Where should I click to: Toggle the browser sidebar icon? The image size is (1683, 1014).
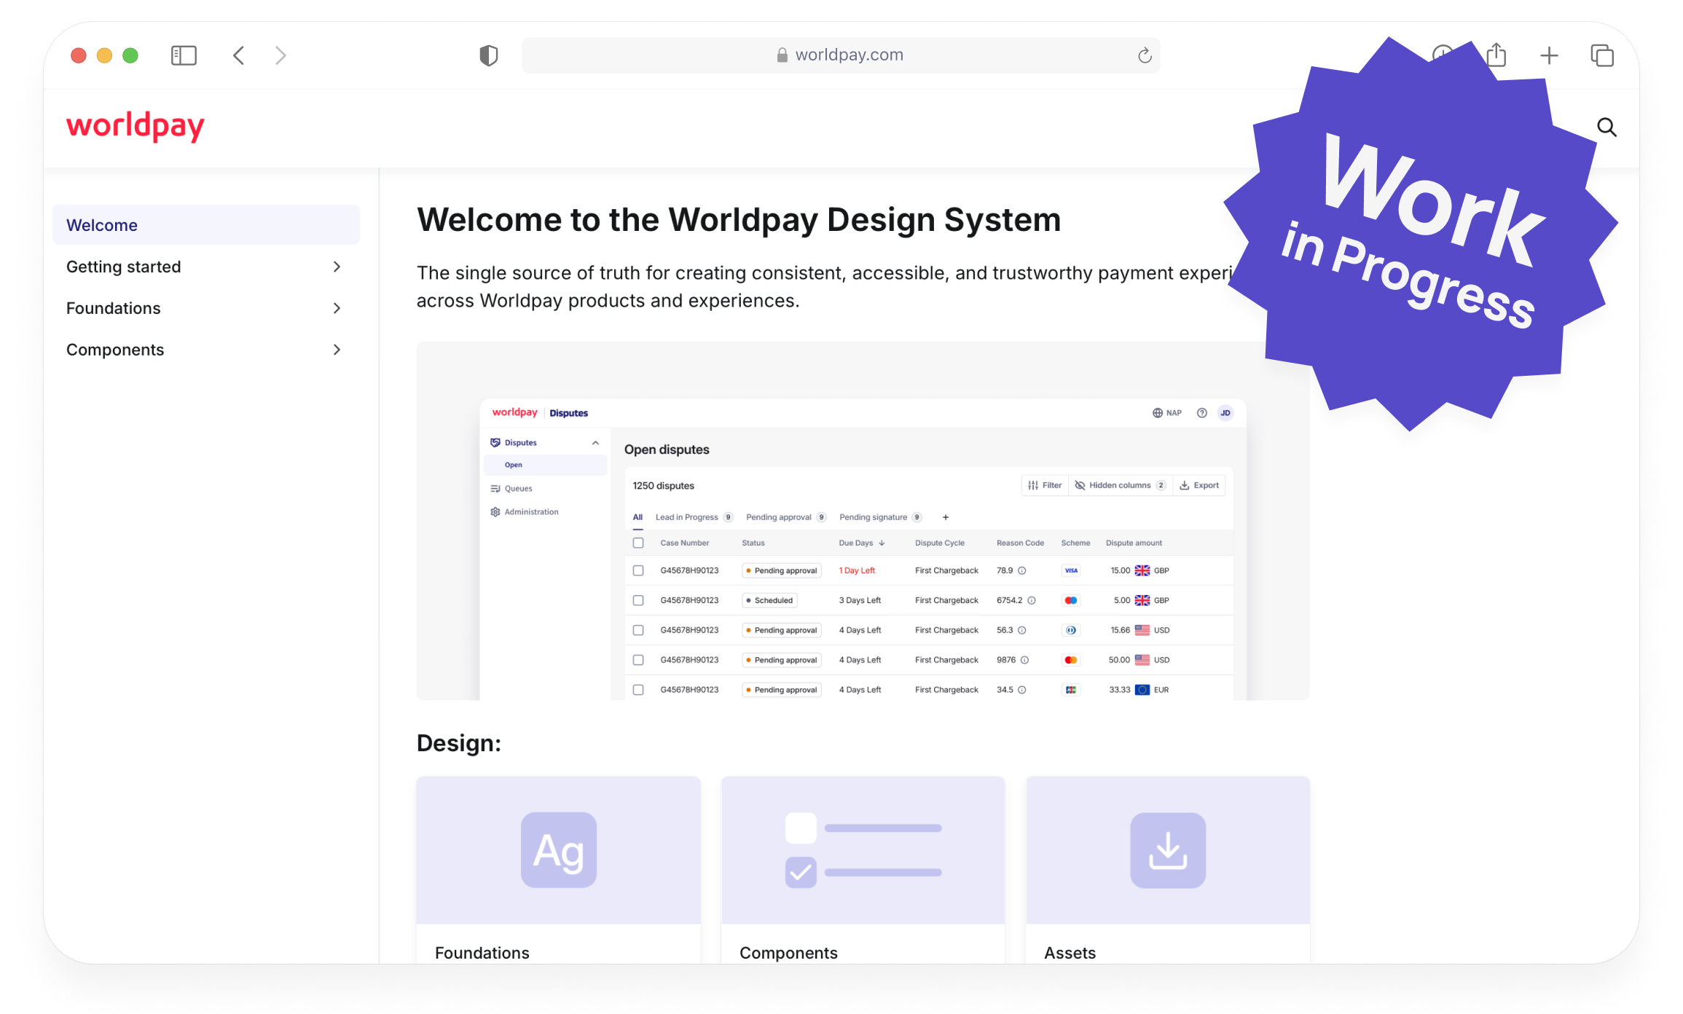click(x=184, y=55)
